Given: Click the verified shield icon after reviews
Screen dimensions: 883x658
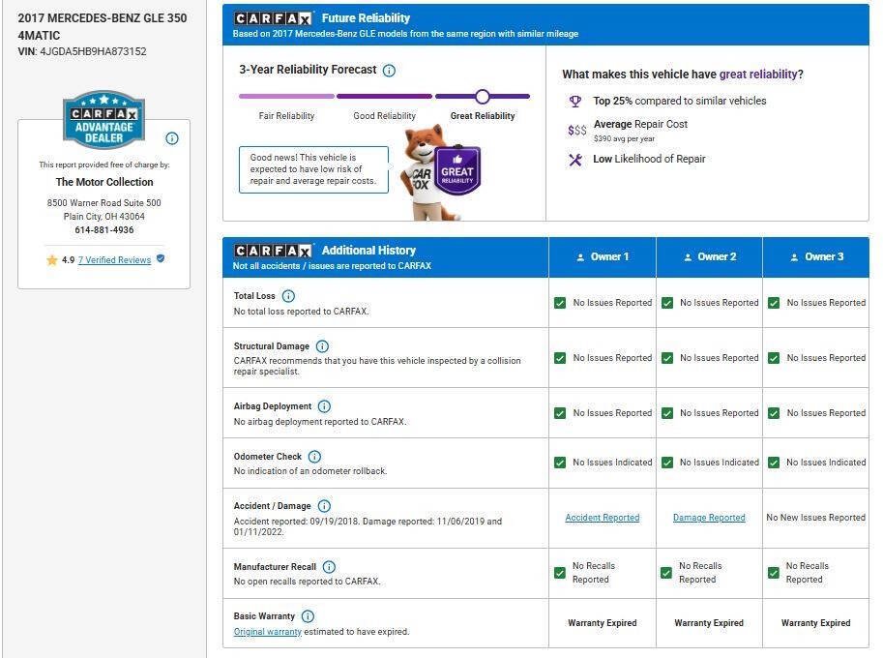Looking at the screenshot, I should click(161, 258).
